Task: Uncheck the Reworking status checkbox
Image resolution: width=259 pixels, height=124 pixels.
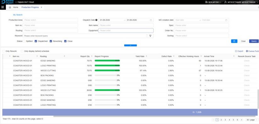Action: pyautogui.click(x=51, y=41)
